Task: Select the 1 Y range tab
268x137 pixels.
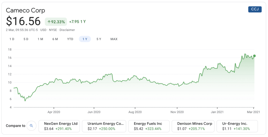Action: click(85, 39)
